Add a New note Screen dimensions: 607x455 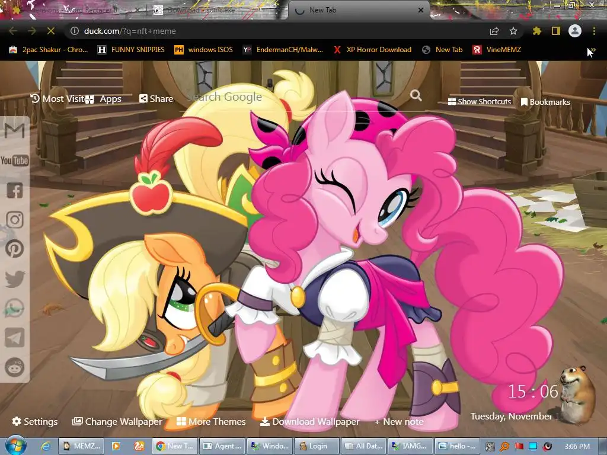click(399, 421)
